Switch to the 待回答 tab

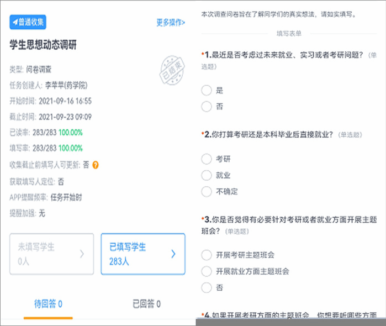[x=48, y=304]
